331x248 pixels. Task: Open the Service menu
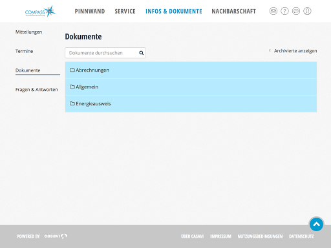(125, 12)
